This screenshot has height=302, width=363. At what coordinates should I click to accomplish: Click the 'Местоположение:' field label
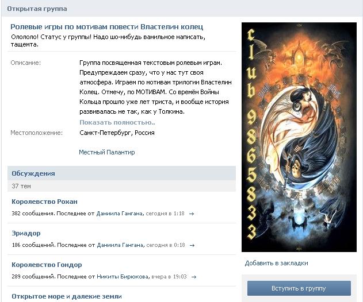37,133
